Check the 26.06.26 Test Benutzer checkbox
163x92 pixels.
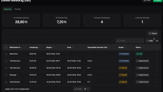click(6, 68)
